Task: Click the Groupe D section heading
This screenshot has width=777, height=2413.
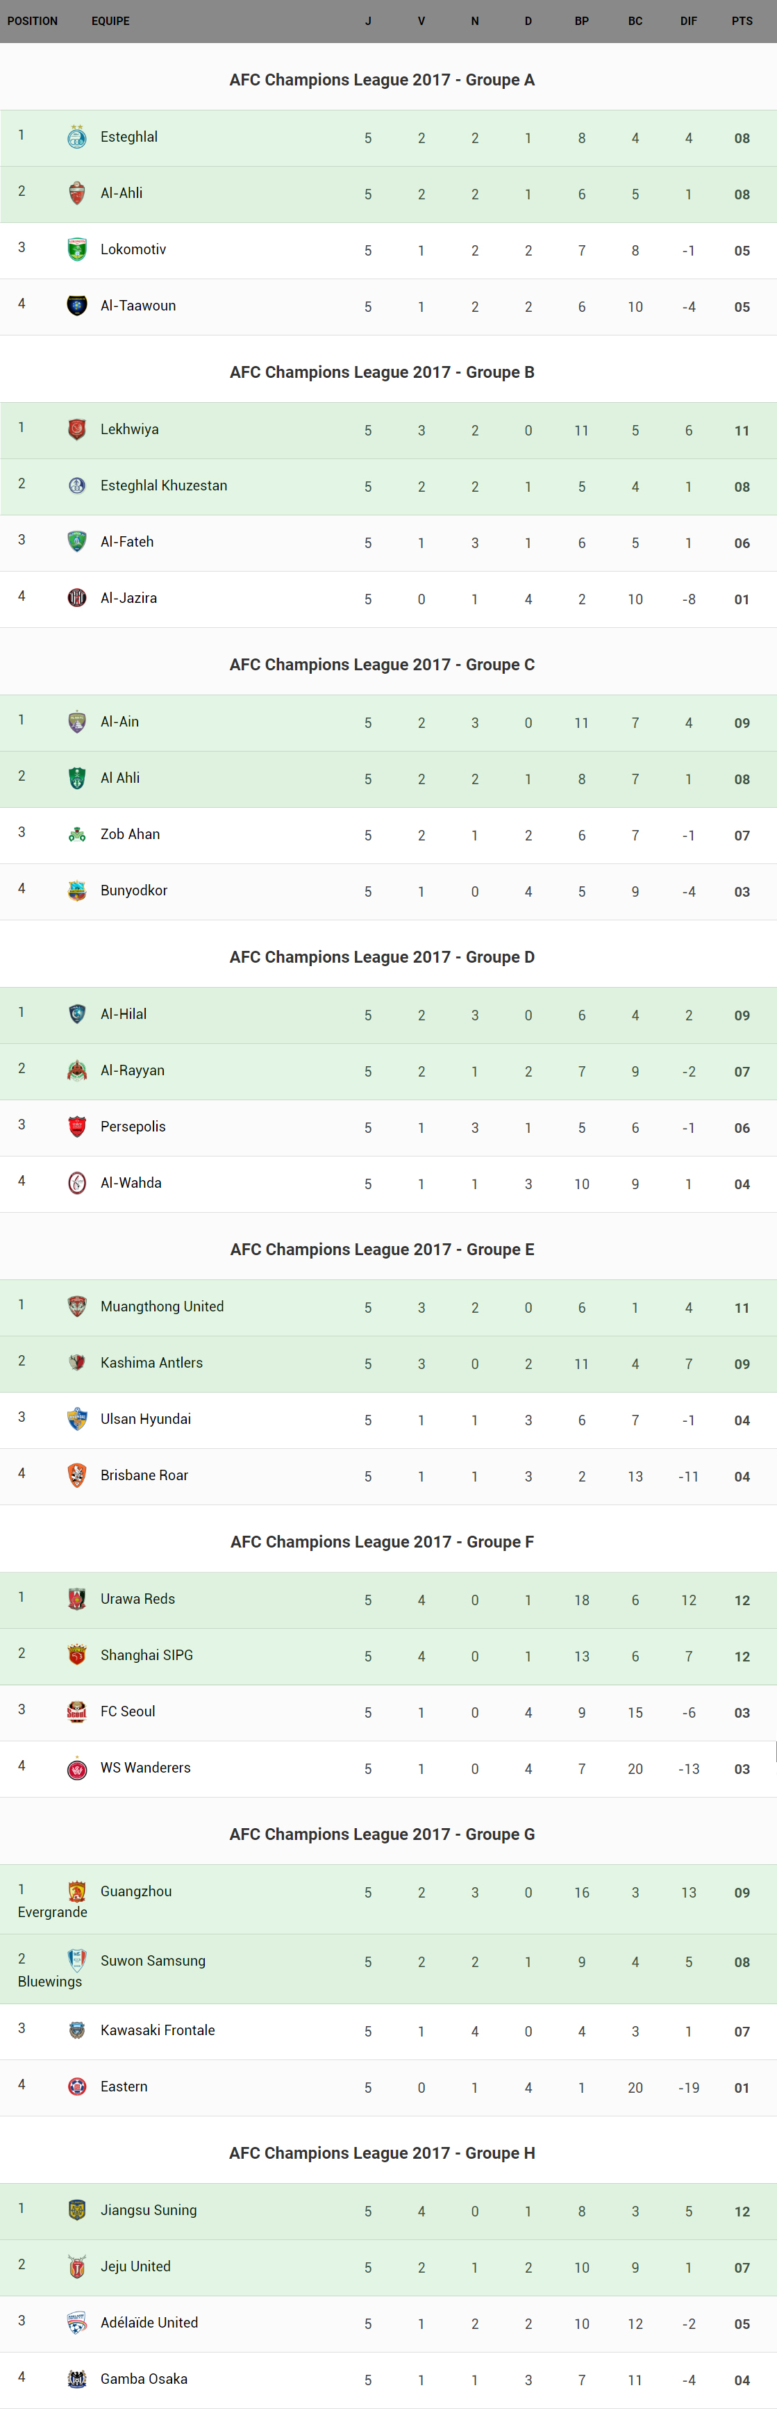Action: [382, 957]
